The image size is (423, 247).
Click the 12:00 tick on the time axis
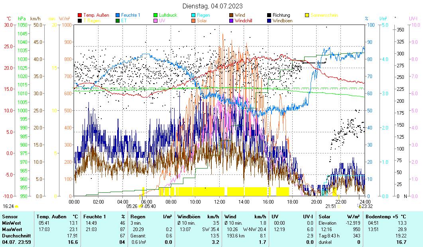[x=219, y=202]
